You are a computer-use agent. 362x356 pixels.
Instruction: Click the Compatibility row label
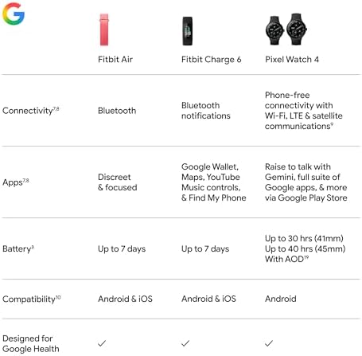[x=32, y=299]
